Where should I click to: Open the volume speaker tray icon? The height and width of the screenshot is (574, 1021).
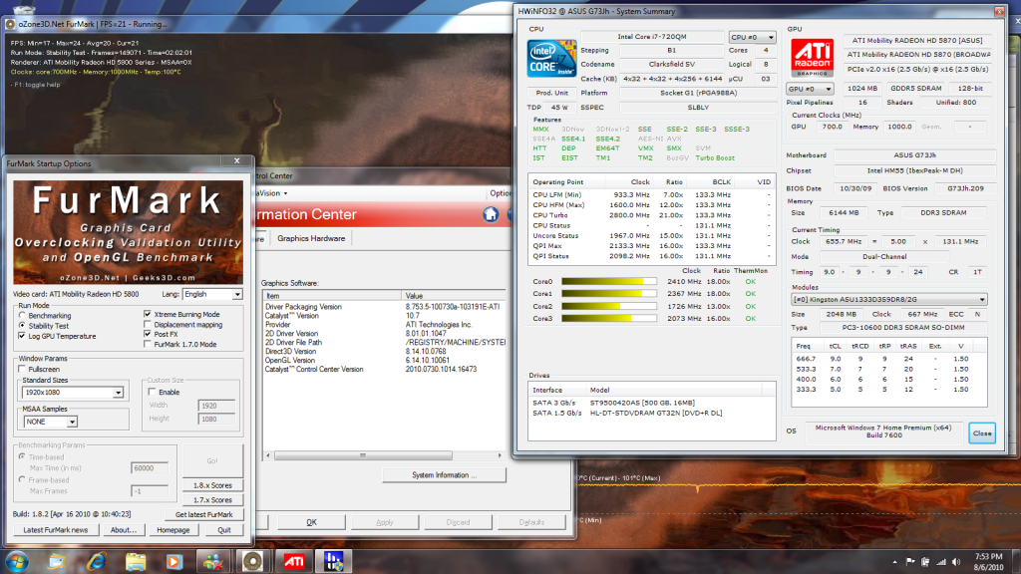[956, 562]
